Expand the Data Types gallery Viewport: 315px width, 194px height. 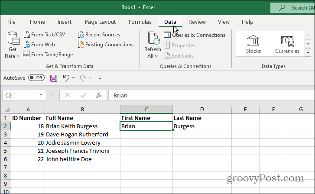pos(308,51)
